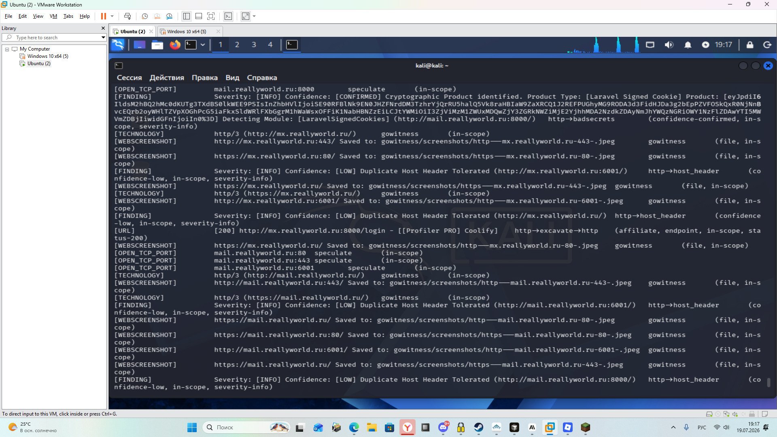Open the Kali file manager icon
This screenshot has width=777, height=437.
click(157, 45)
